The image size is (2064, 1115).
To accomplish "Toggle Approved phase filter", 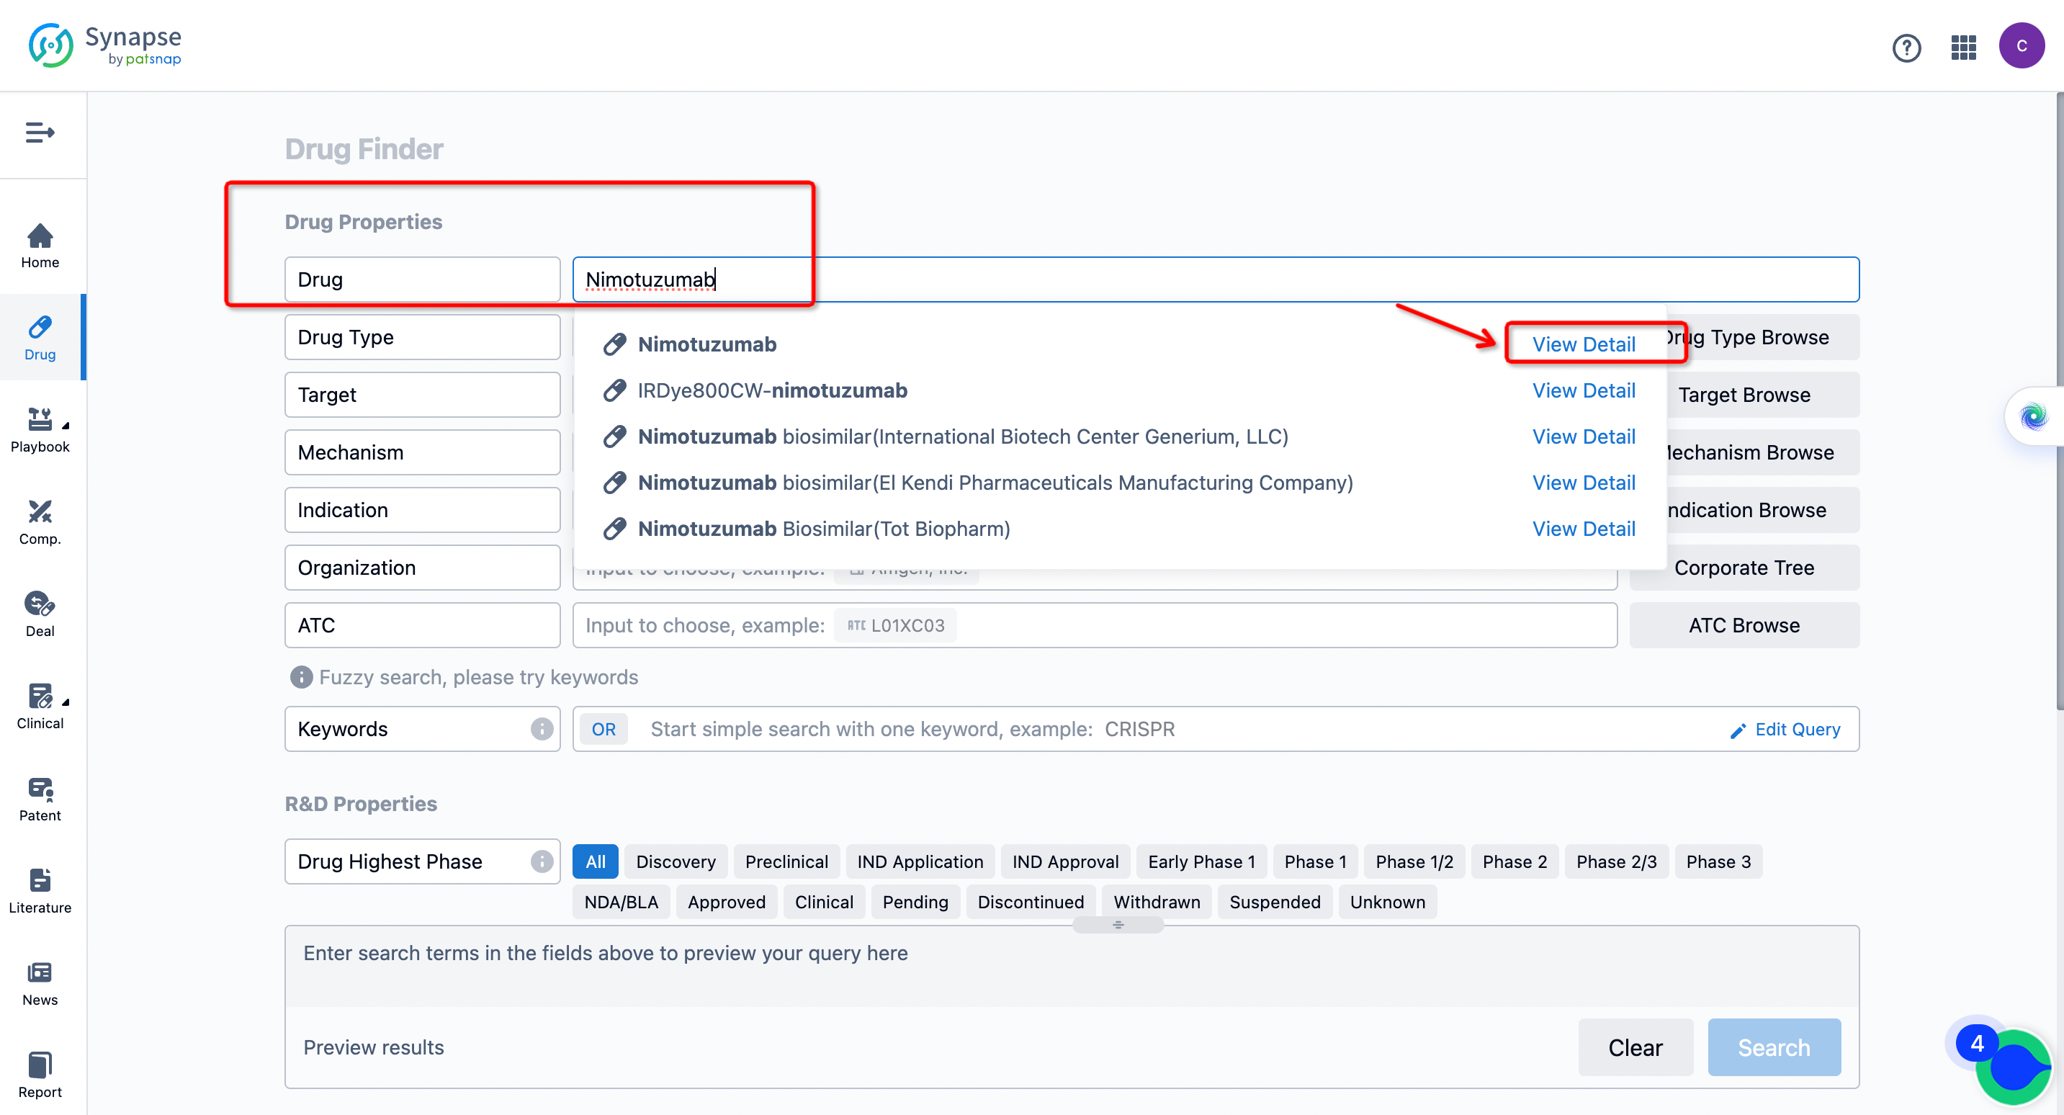I will pyautogui.click(x=726, y=903).
